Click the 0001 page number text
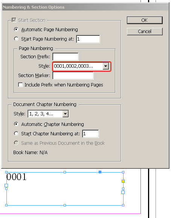Viewport: 171px width, 218px height. point(16,177)
